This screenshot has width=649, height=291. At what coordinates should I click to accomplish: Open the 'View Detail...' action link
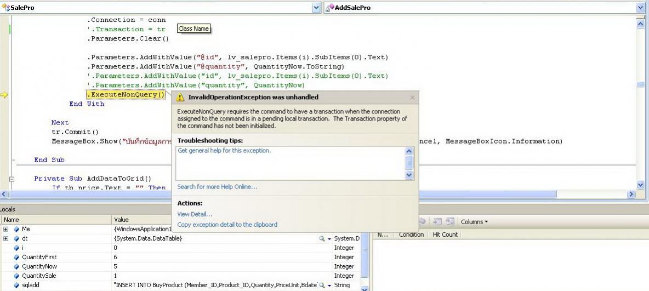(x=195, y=214)
